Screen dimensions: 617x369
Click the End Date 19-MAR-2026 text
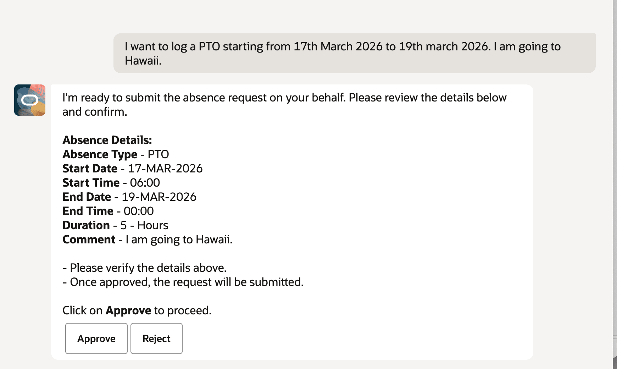click(x=129, y=197)
